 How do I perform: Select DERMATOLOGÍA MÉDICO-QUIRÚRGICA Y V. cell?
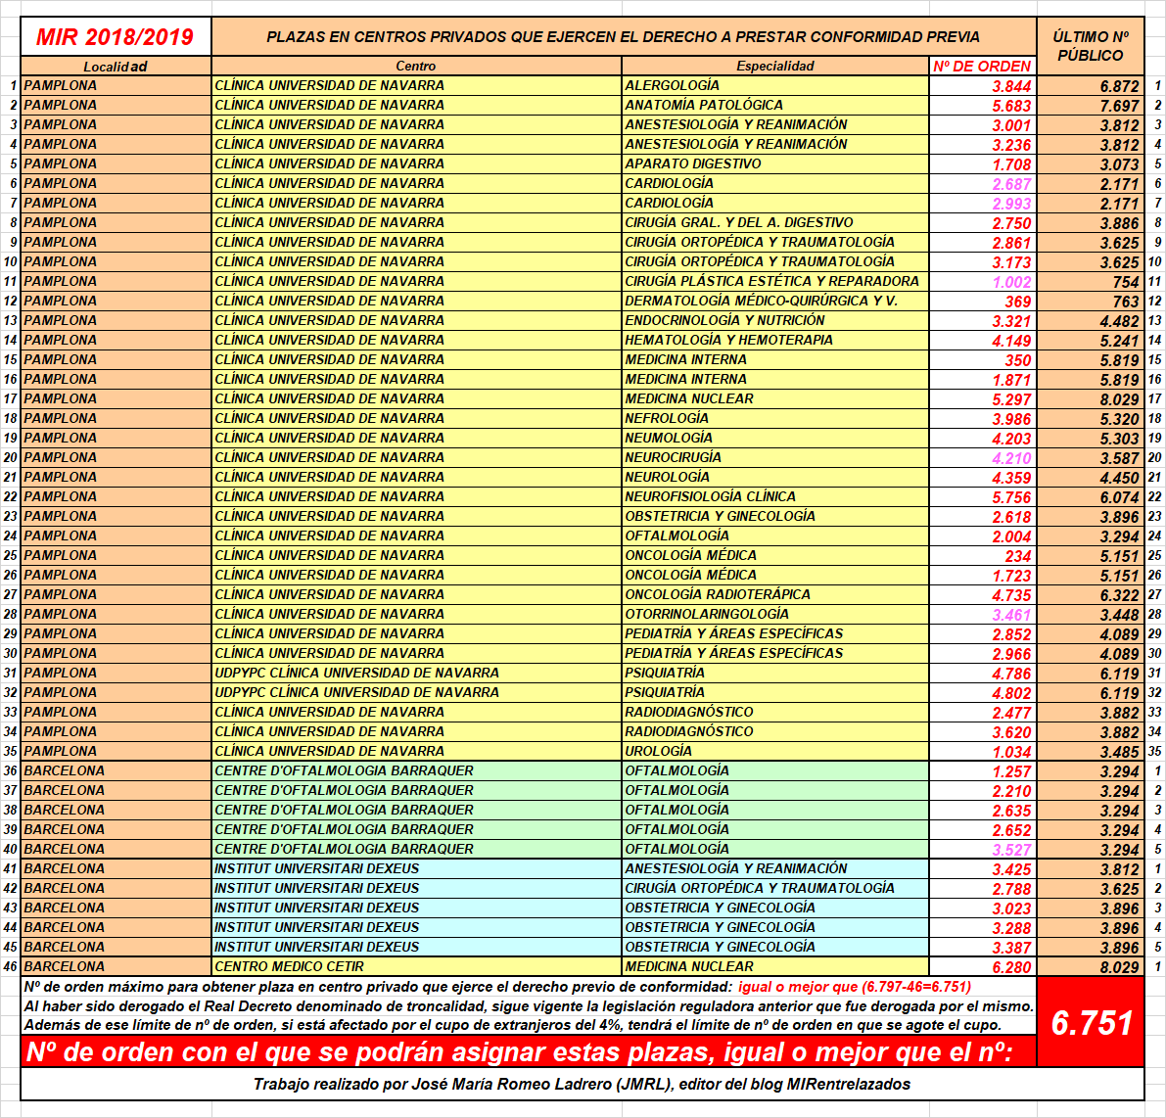pyautogui.click(x=774, y=301)
